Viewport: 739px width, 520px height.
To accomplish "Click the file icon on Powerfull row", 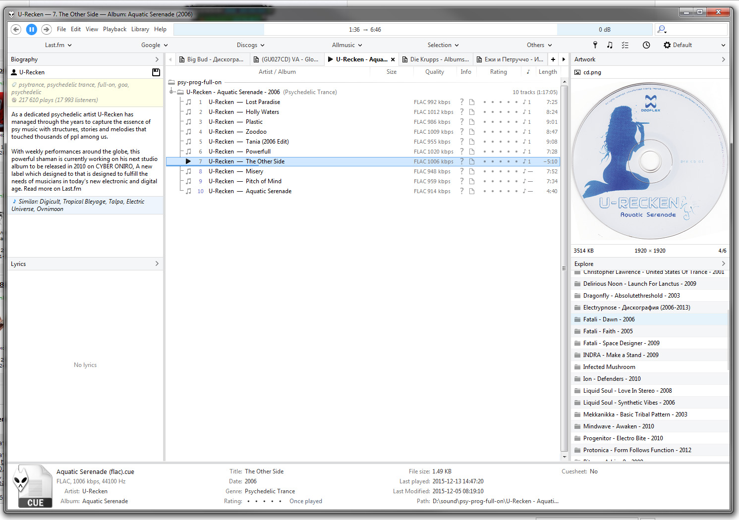I will click(x=472, y=152).
